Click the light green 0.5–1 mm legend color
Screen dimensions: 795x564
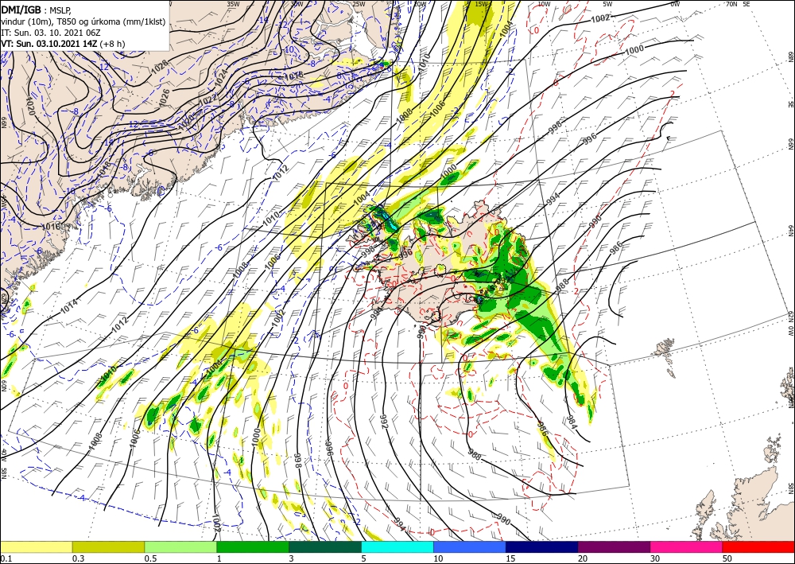click(180, 546)
